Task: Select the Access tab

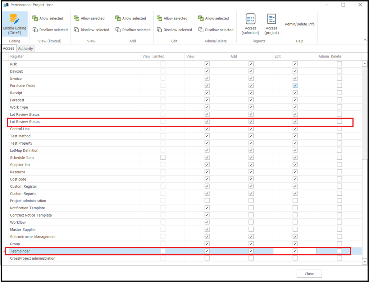Action: click(9, 49)
